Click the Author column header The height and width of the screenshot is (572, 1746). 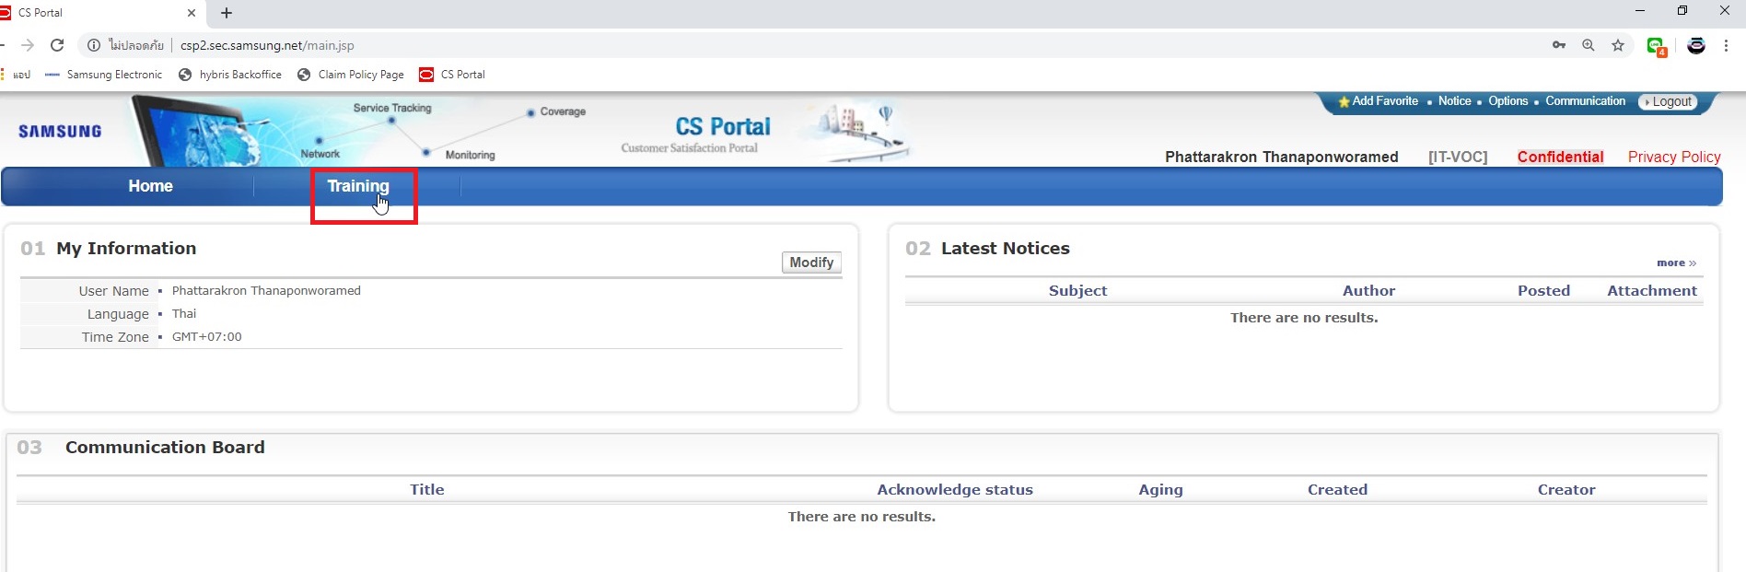(1368, 290)
